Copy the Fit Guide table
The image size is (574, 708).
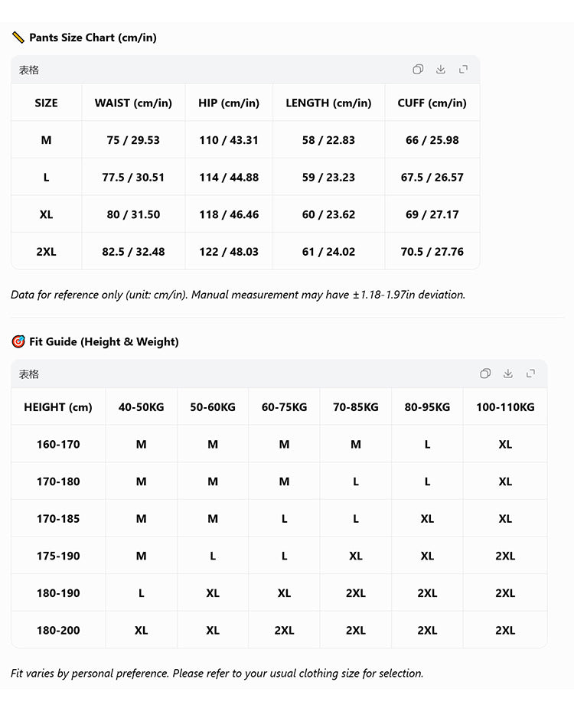click(485, 374)
